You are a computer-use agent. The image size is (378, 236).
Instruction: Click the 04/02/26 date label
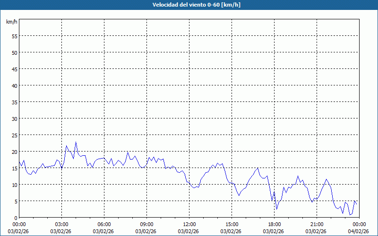tap(359, 231)
